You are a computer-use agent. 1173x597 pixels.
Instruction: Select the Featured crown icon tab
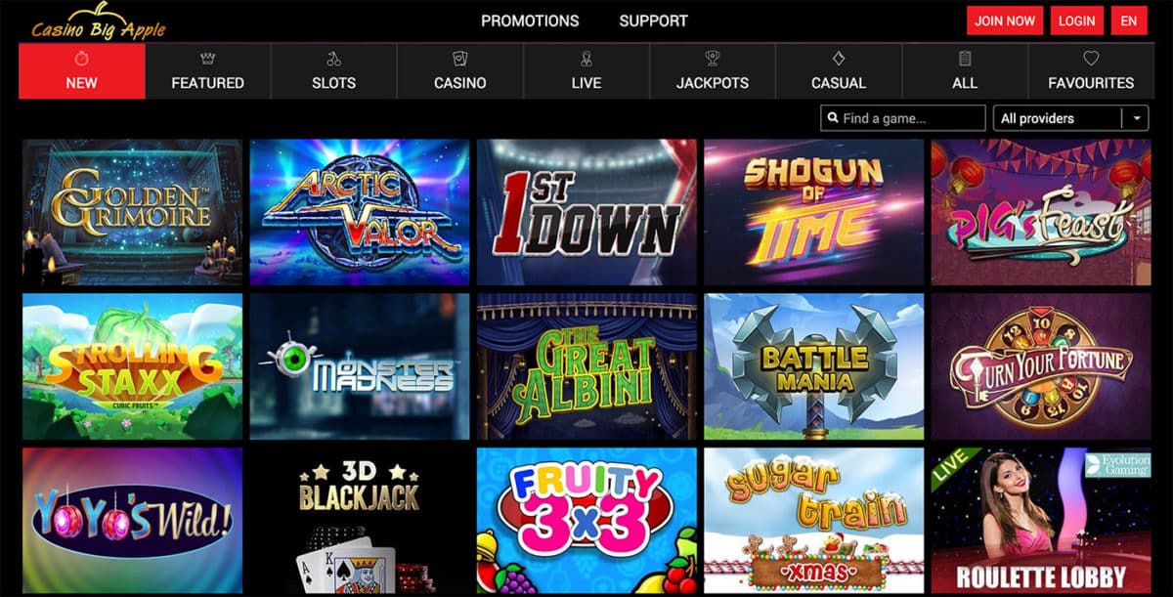(x=207, y=71)
